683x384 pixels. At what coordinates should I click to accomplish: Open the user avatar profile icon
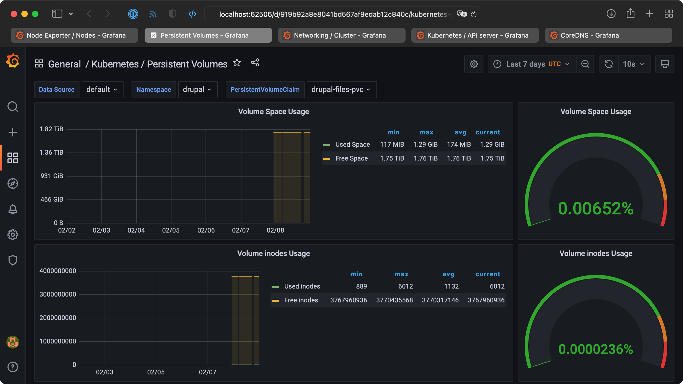(13, 342)
